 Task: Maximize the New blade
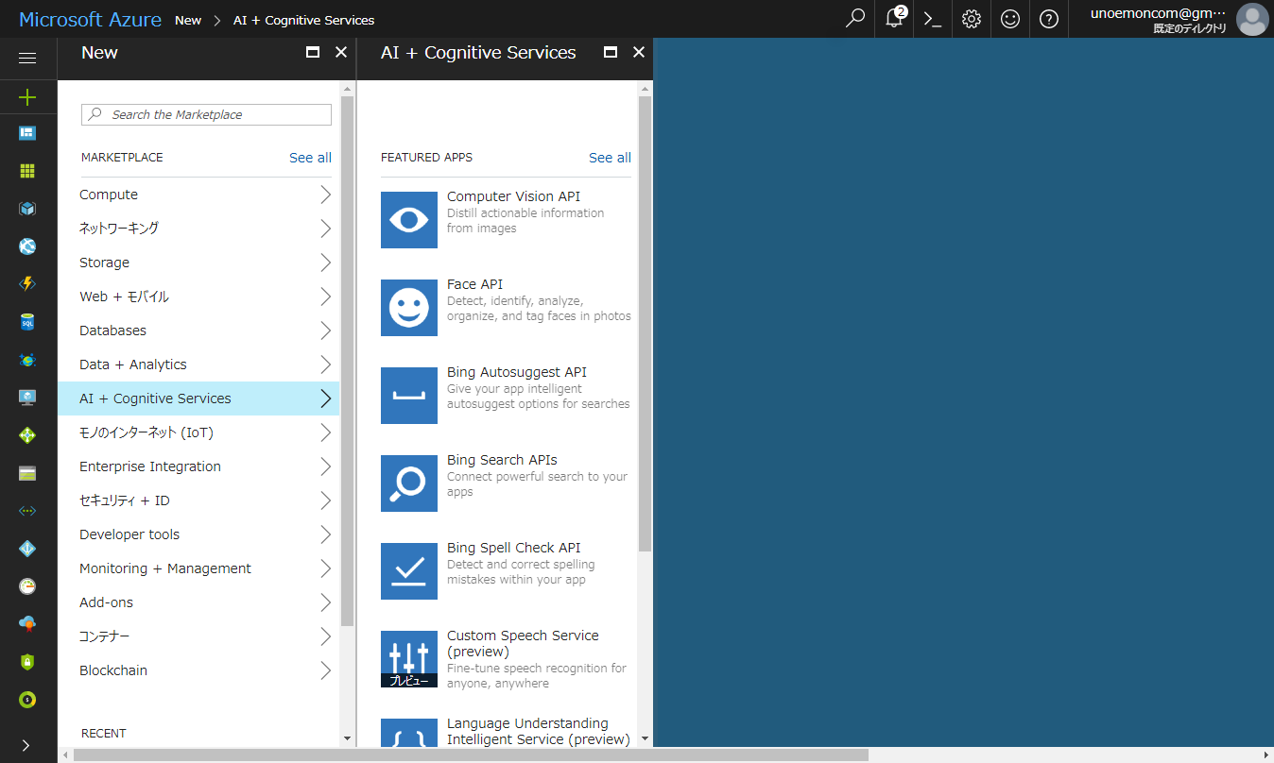[313, 53]
